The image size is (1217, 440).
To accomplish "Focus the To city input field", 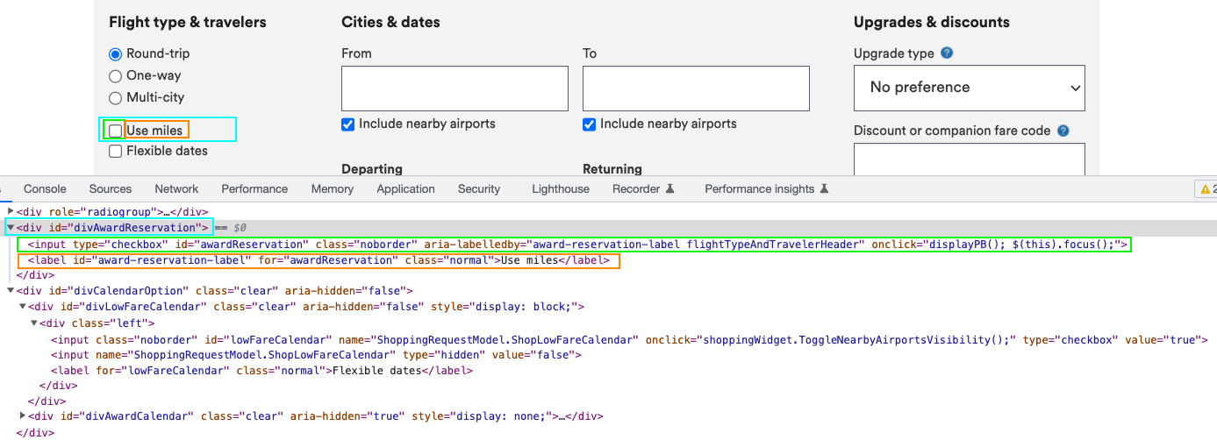I will click(x=696, y=89).
